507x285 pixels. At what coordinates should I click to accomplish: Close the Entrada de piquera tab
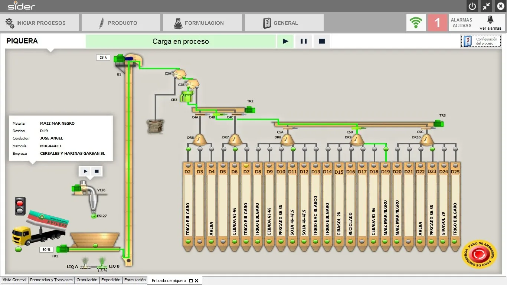[197, 281]
